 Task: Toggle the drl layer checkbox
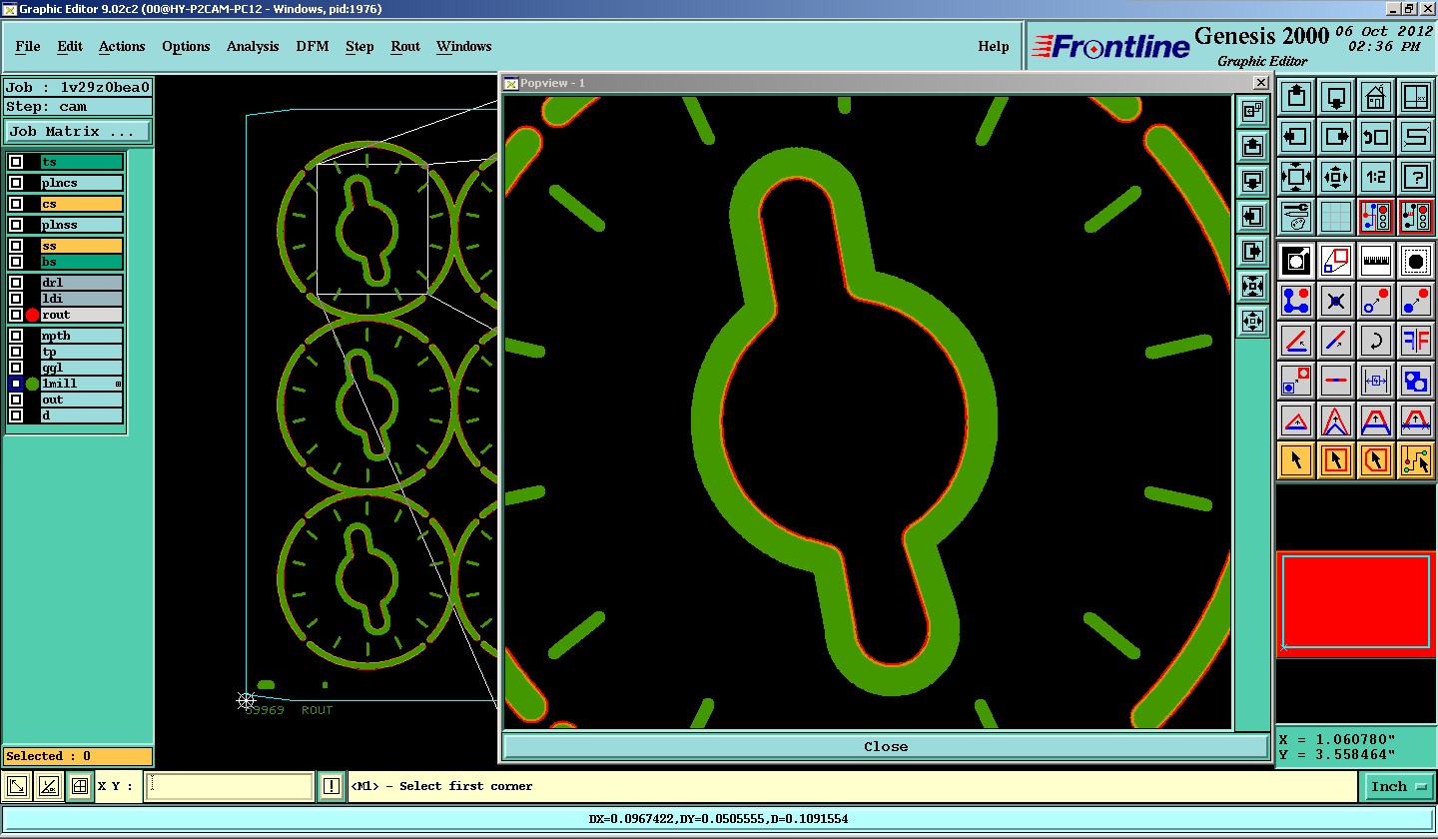[x=16, y=283]
